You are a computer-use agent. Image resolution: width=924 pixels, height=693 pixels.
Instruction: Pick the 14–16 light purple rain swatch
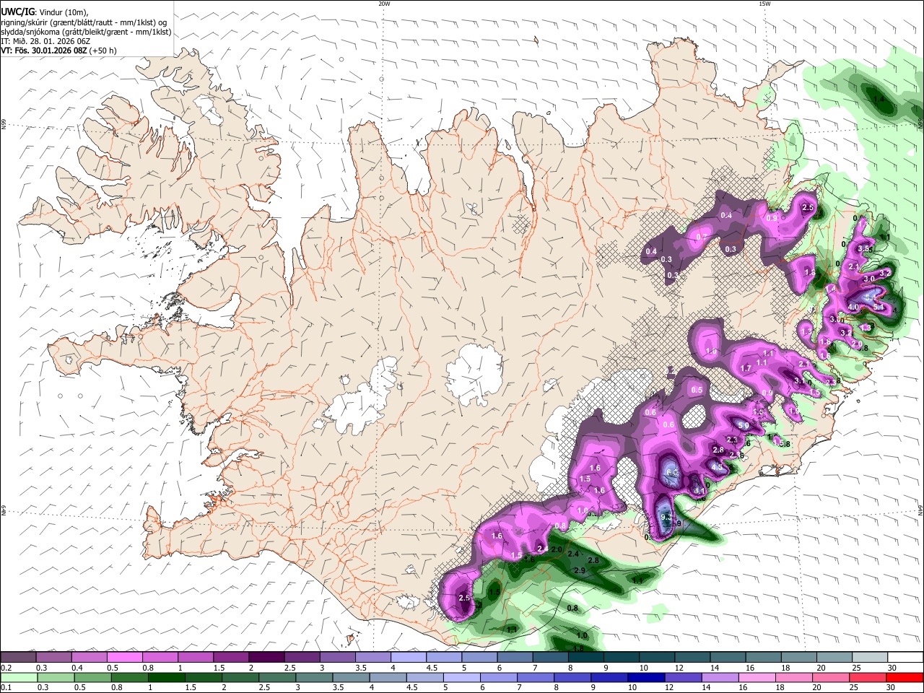[720, 677]
